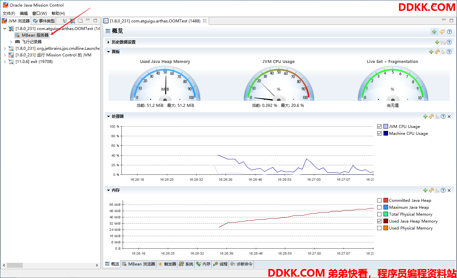Click the accessibility icon in 处理器 section
The width and height of the screenshot is (457, 278).
[437, 116]
